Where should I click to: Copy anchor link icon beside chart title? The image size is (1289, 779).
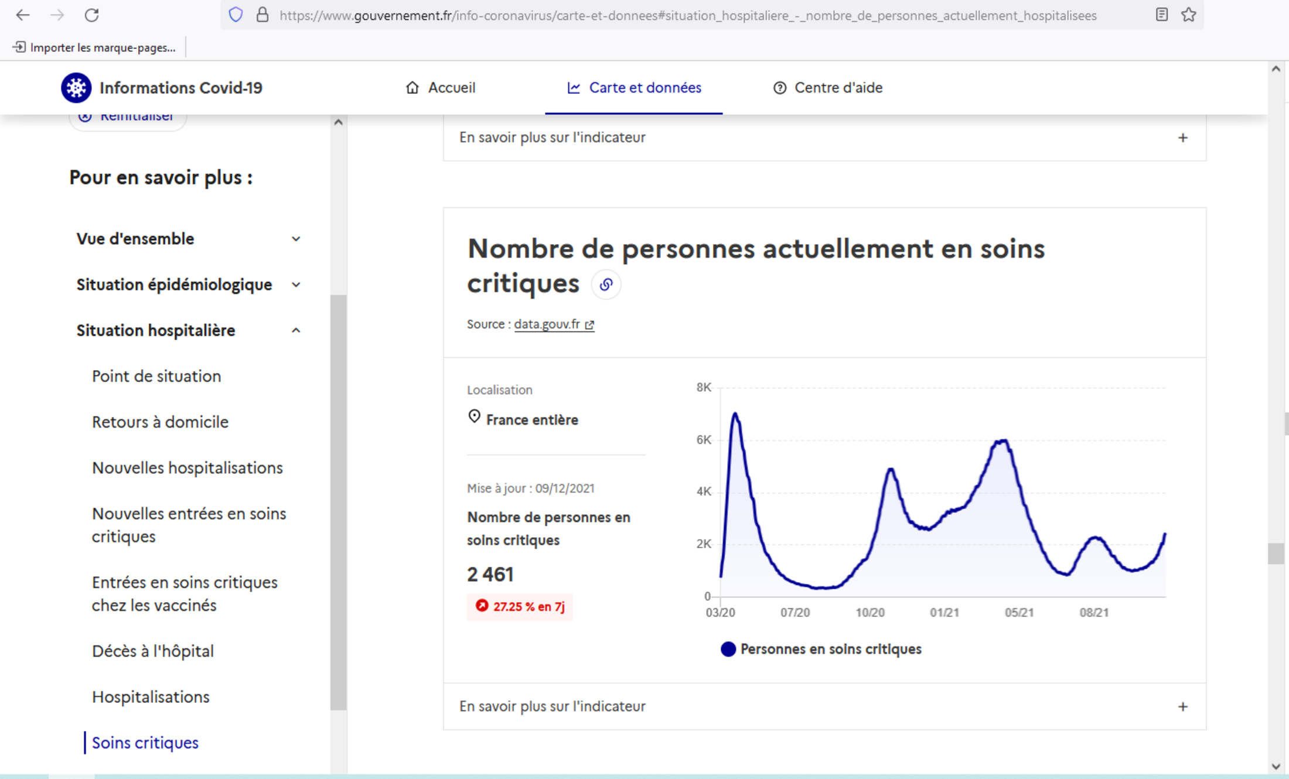[606, 285]
